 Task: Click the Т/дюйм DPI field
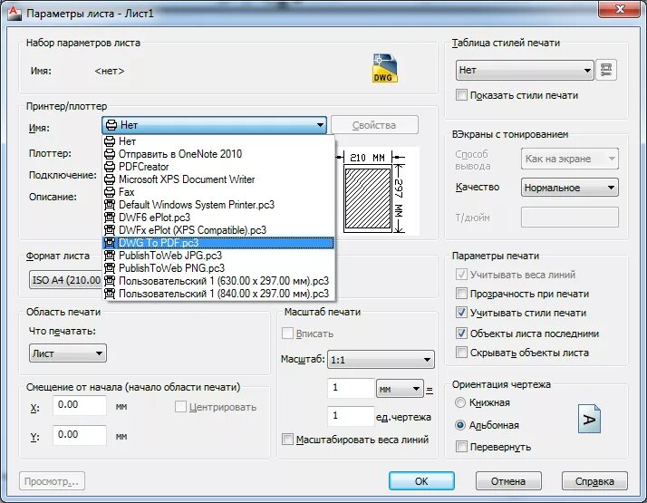(x=569, y=218)
